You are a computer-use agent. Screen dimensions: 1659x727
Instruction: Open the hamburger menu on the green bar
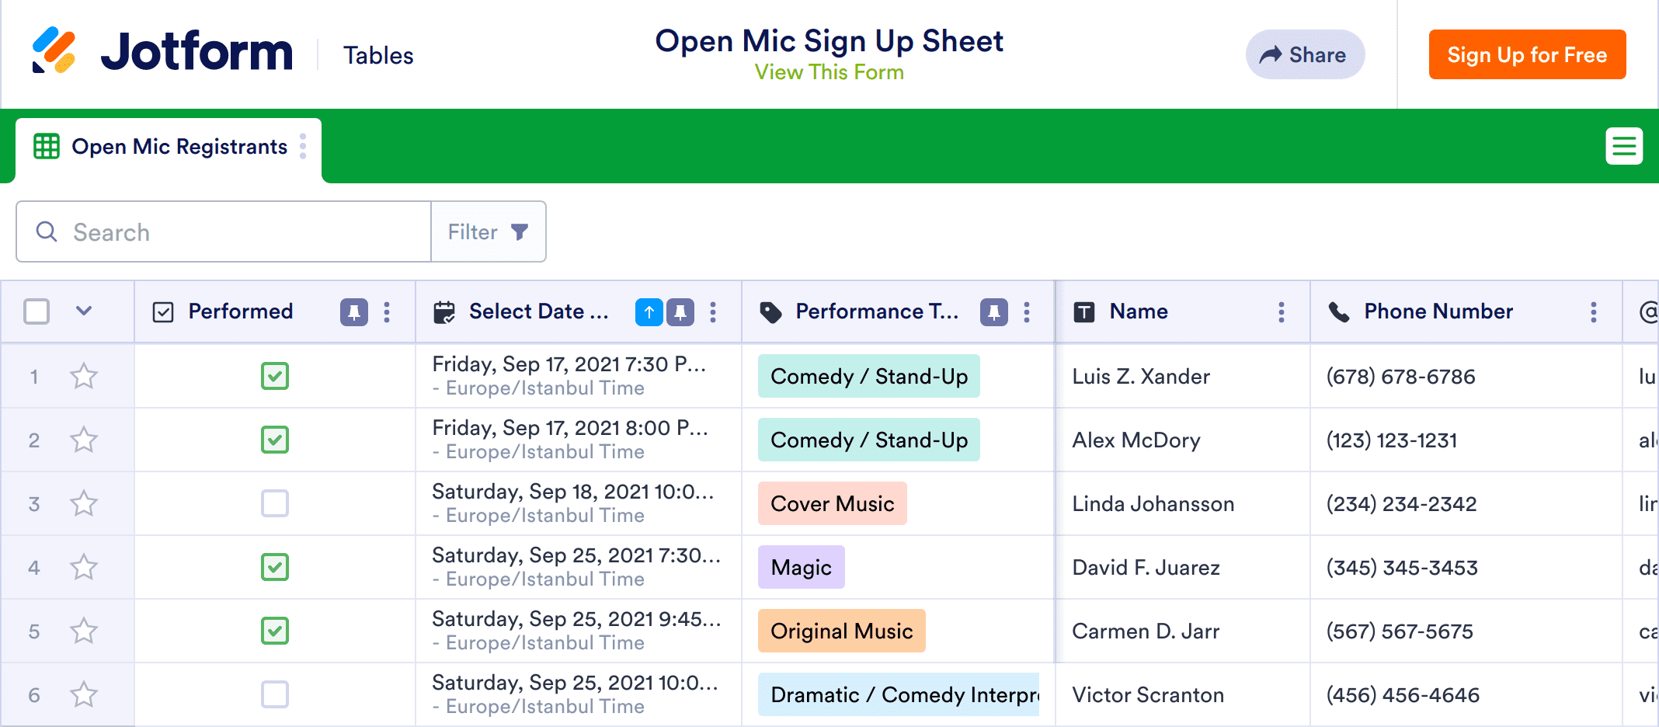tap(1624, 146)
